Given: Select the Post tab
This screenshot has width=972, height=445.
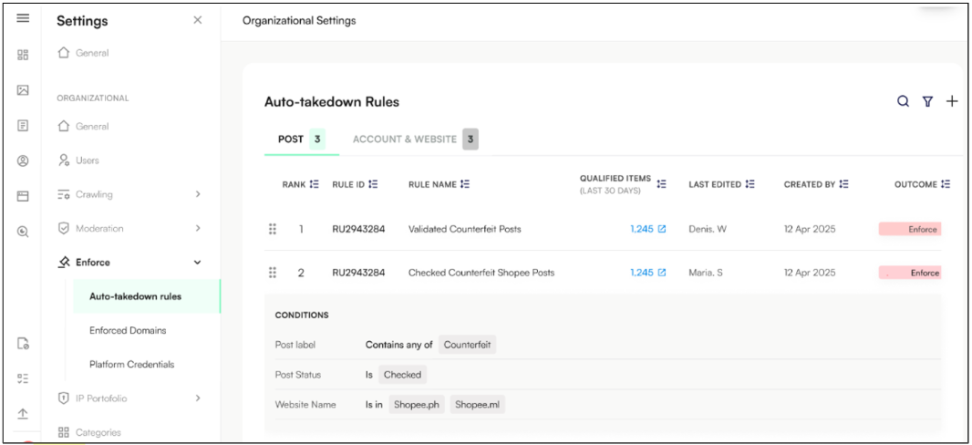Looking at the screenshot, I should point(291,140).
